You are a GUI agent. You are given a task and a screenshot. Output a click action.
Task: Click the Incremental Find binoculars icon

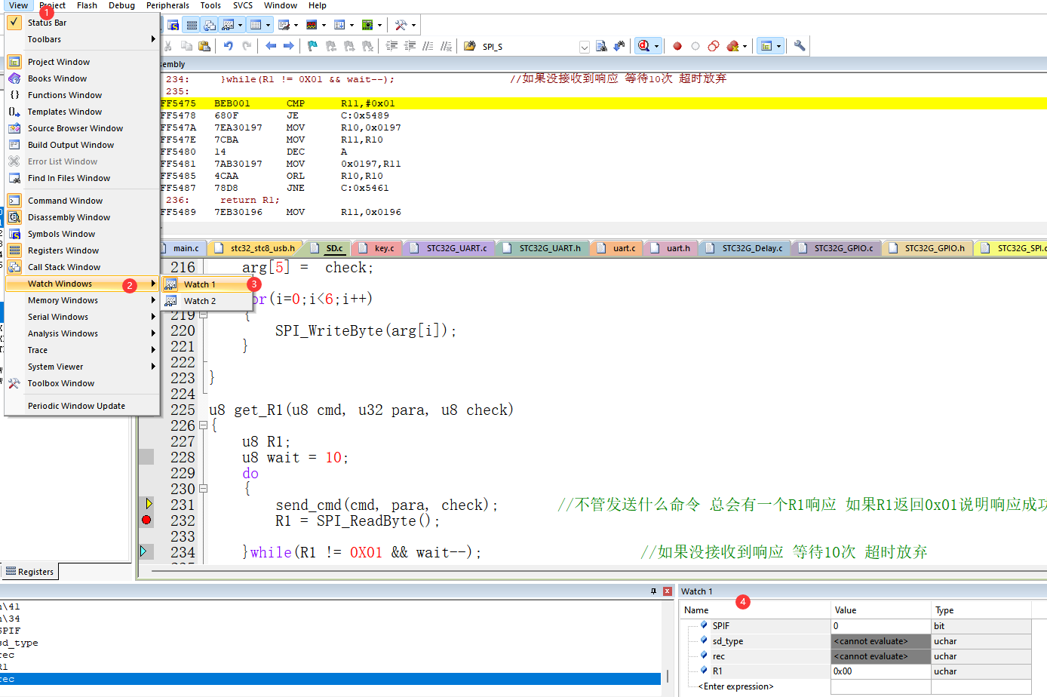(x=619, y=46)
